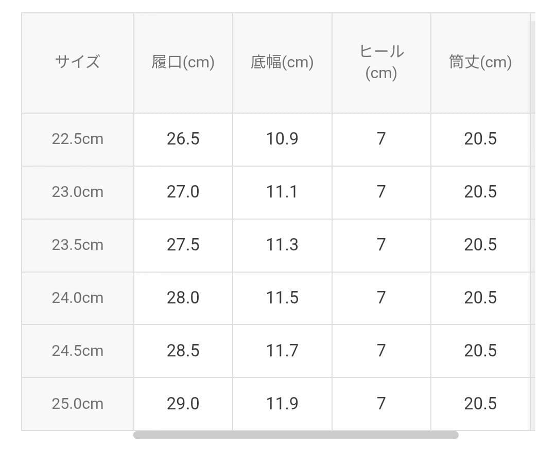The image size is (556, 449).
Task: Click the 11.9 底幅 value cell
Action: point(282,404)
